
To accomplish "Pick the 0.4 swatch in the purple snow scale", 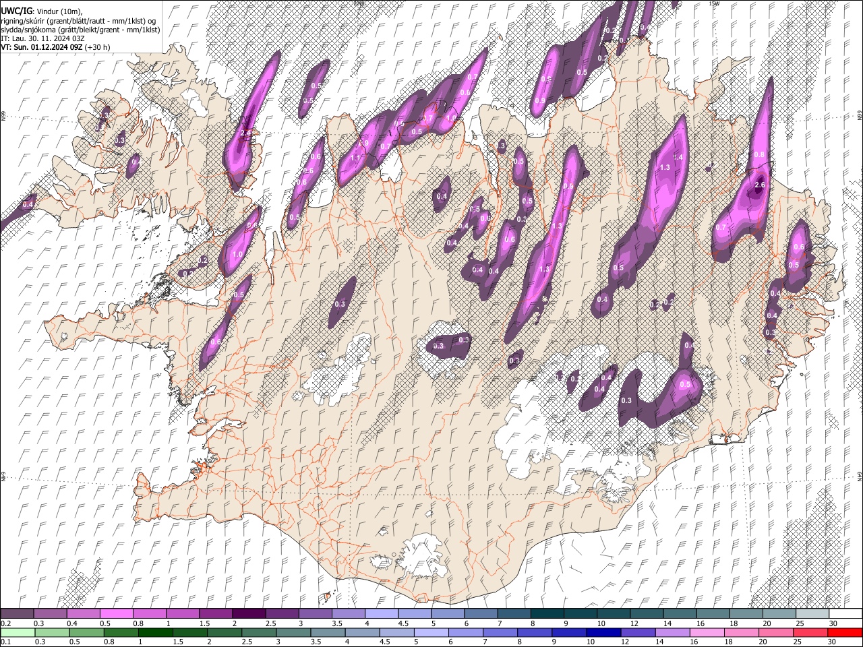I will coord(83,613).
